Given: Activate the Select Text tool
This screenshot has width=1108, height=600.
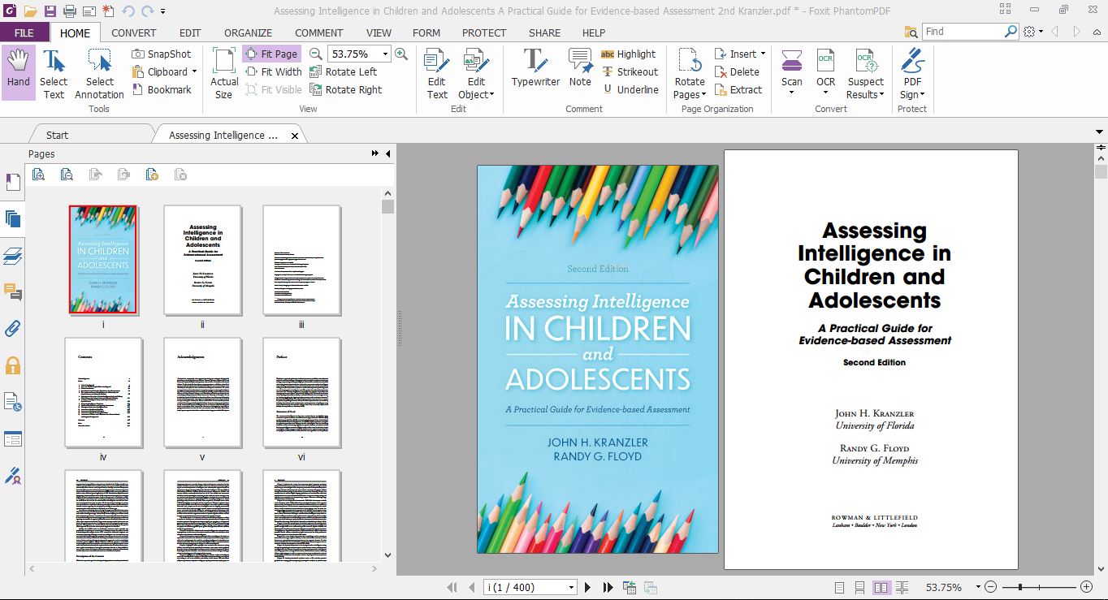Looking at the screenshot, I should click(54, 73).
